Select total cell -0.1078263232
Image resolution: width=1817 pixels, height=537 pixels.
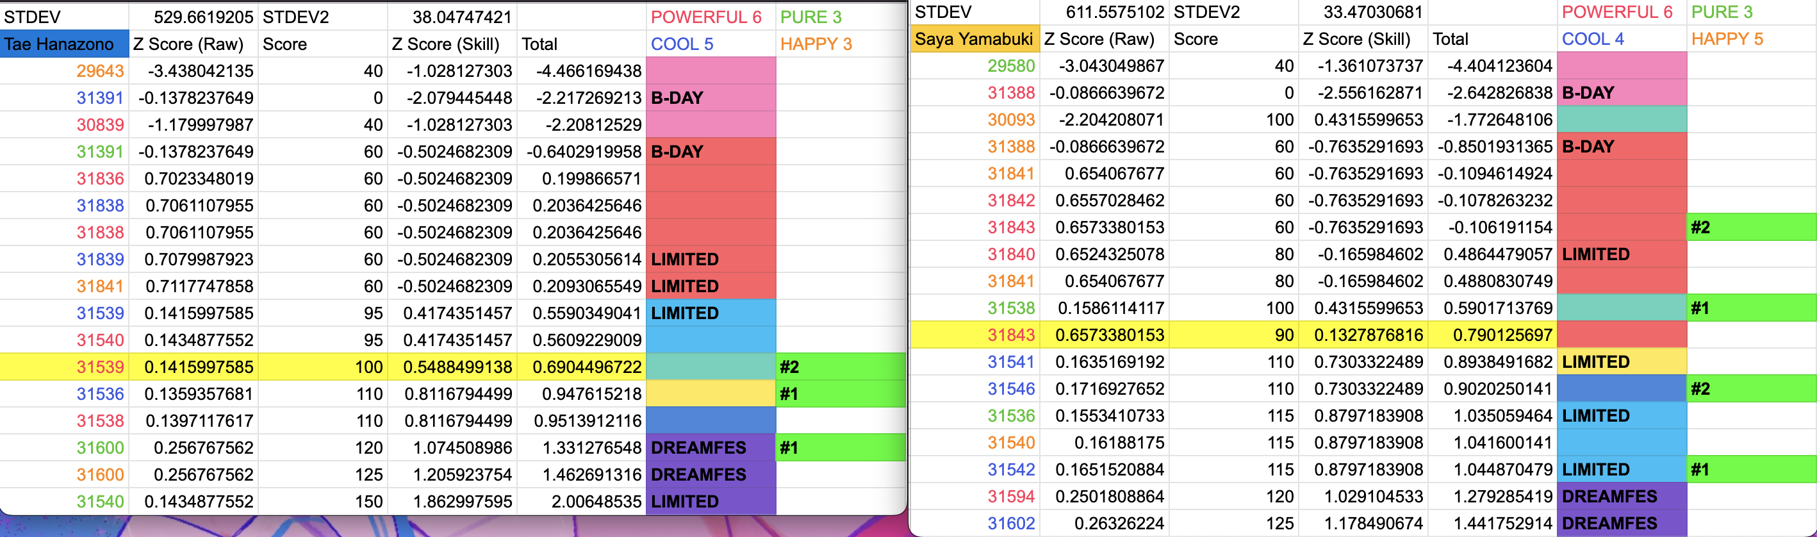(x=1493, y=201)
